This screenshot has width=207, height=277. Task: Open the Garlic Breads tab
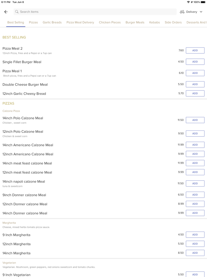tap(52, 22)
